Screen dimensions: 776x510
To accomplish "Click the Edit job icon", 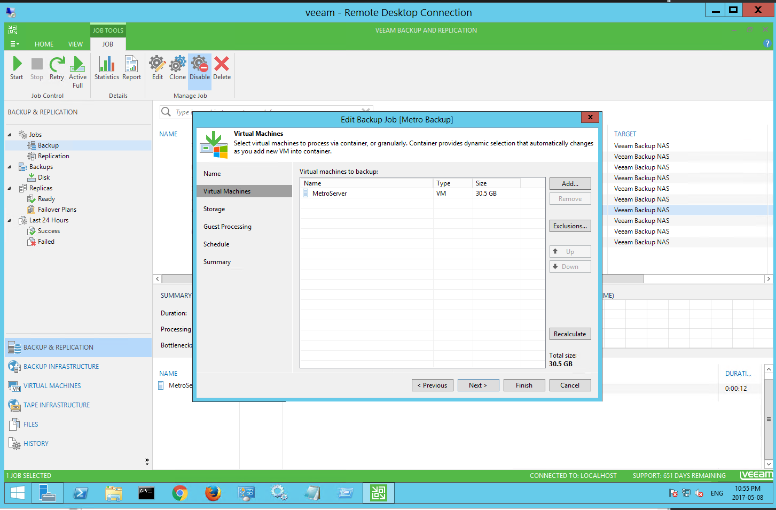I will point(158,68).
